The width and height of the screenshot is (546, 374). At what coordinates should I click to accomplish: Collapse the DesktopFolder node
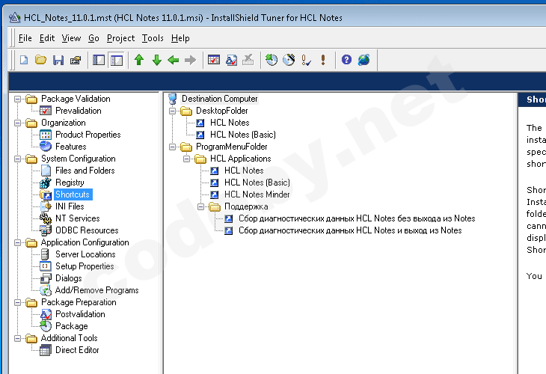172,111
